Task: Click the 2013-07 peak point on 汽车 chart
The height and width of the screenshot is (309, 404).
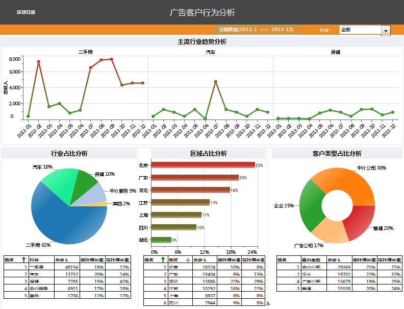Action: (216, 82)
